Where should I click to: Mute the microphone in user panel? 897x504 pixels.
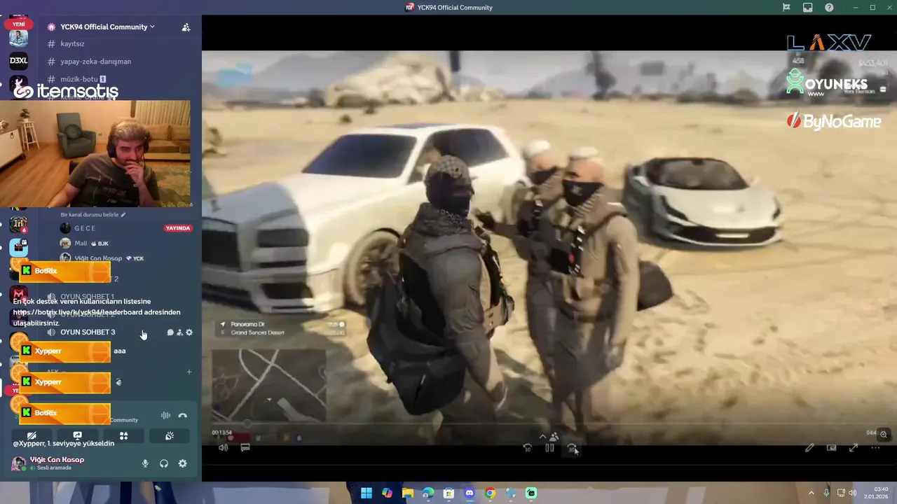pyautogui.click(x=145, y=463)
